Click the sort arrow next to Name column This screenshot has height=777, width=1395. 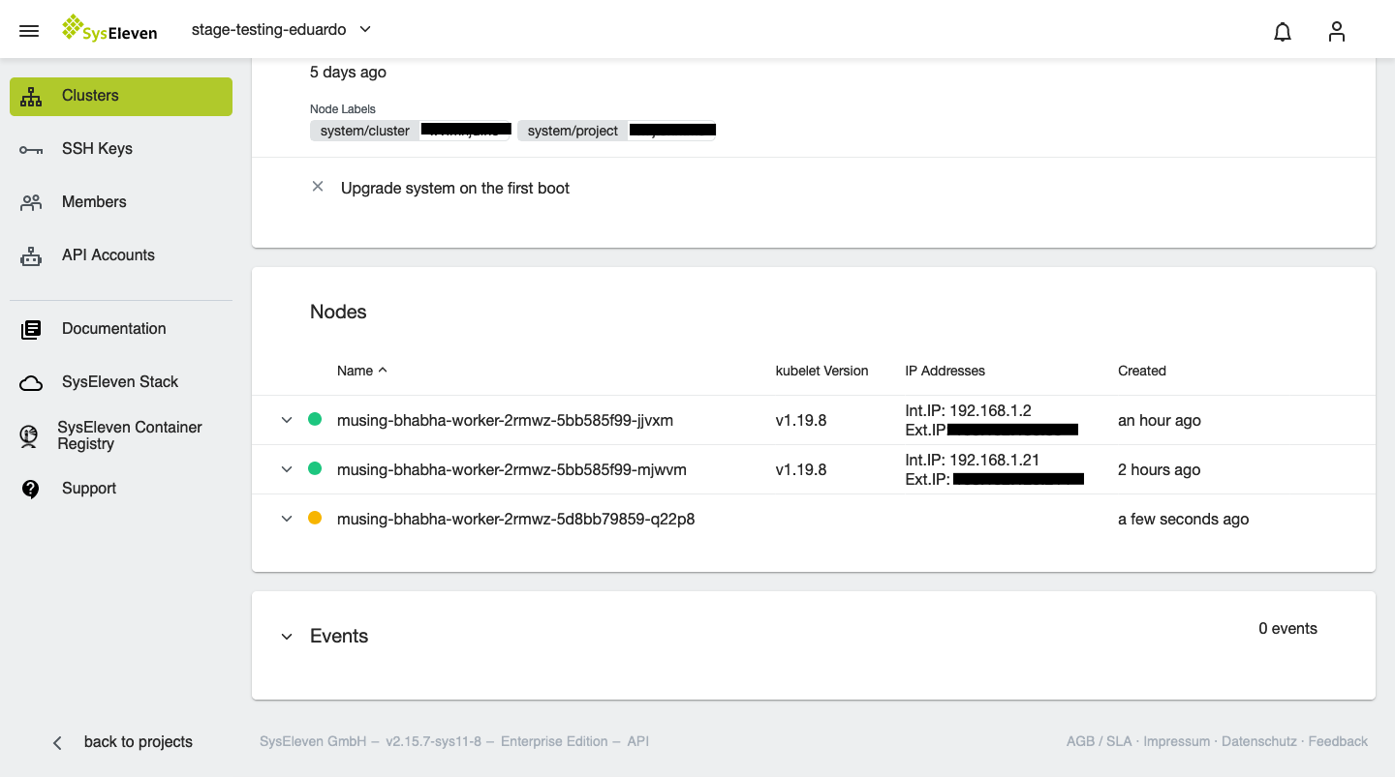(x=383, y=370)
